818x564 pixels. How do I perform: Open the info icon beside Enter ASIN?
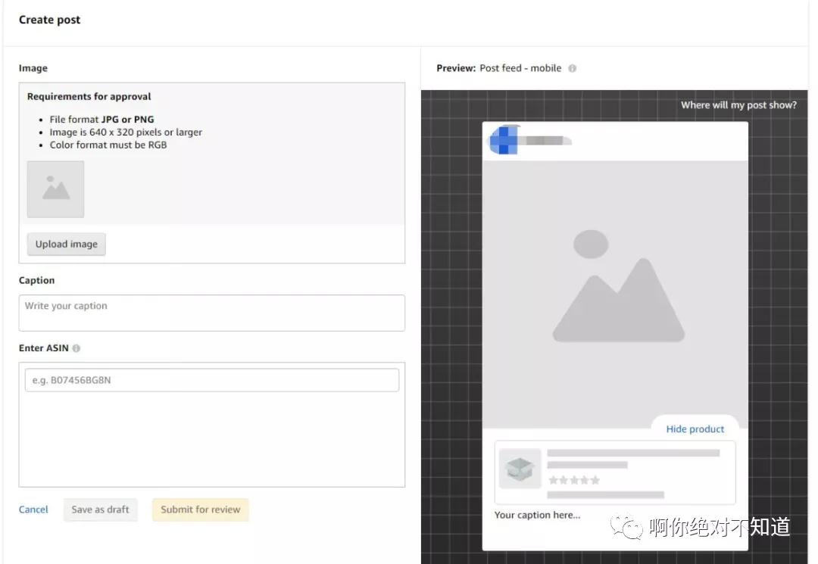[76, 348]
